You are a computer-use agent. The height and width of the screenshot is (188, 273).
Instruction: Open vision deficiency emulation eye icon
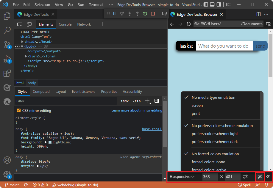(x=268, y=177)
